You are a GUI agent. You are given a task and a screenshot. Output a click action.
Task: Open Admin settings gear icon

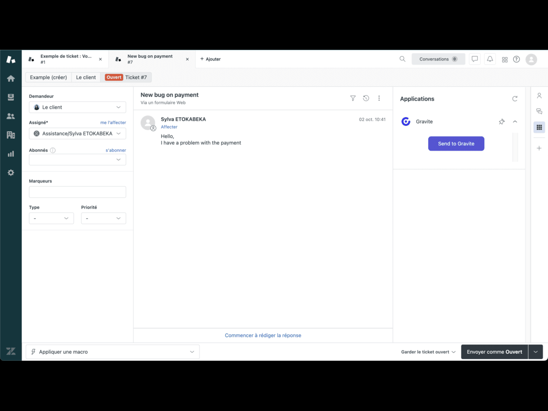click(x=11, y=173)
